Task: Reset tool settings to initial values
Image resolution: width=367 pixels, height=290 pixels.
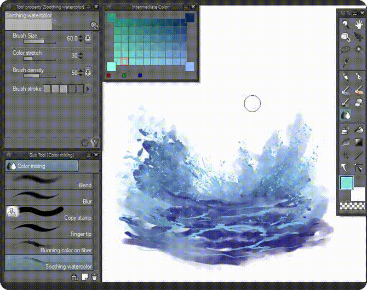Action: (84, 142)
